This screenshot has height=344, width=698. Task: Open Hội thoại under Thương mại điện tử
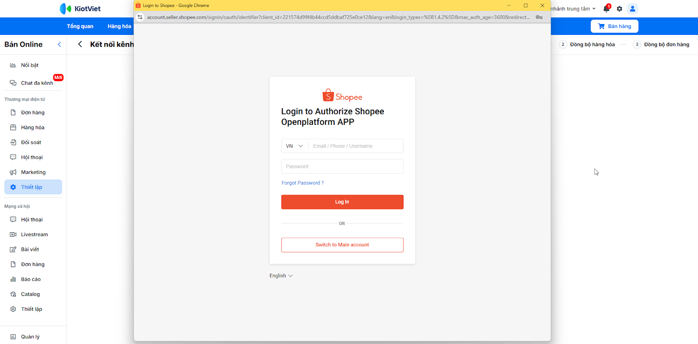(x=33, y=157)
